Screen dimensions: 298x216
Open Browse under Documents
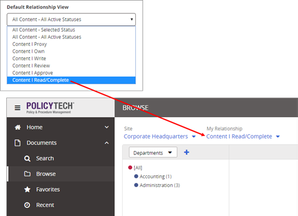point(46,174)
